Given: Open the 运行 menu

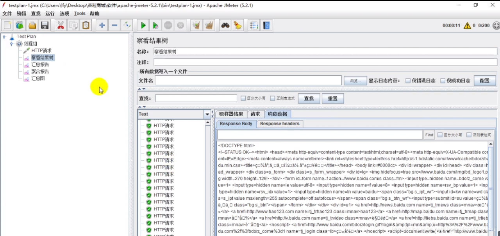Looking at the screenshot, I should click(x=50, y=14).
